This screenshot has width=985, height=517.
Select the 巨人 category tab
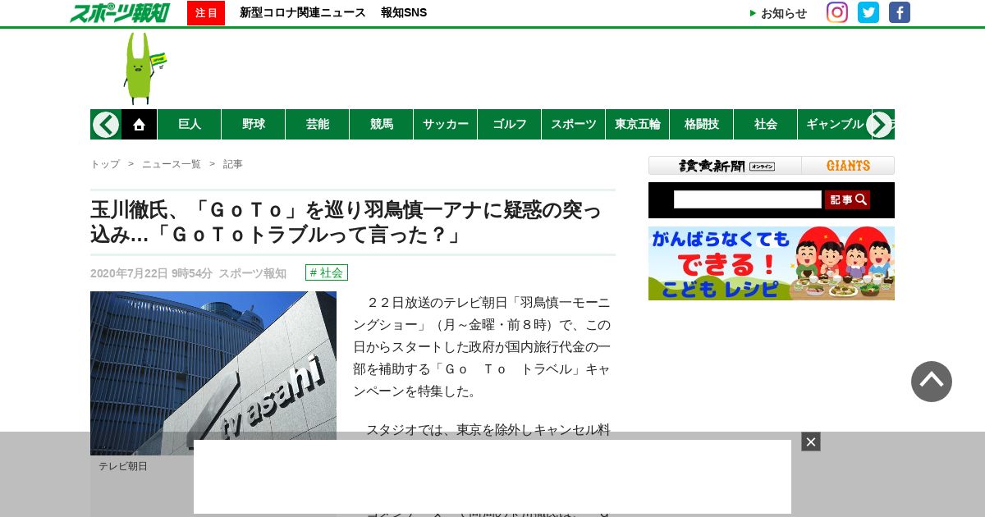point(190,124)
